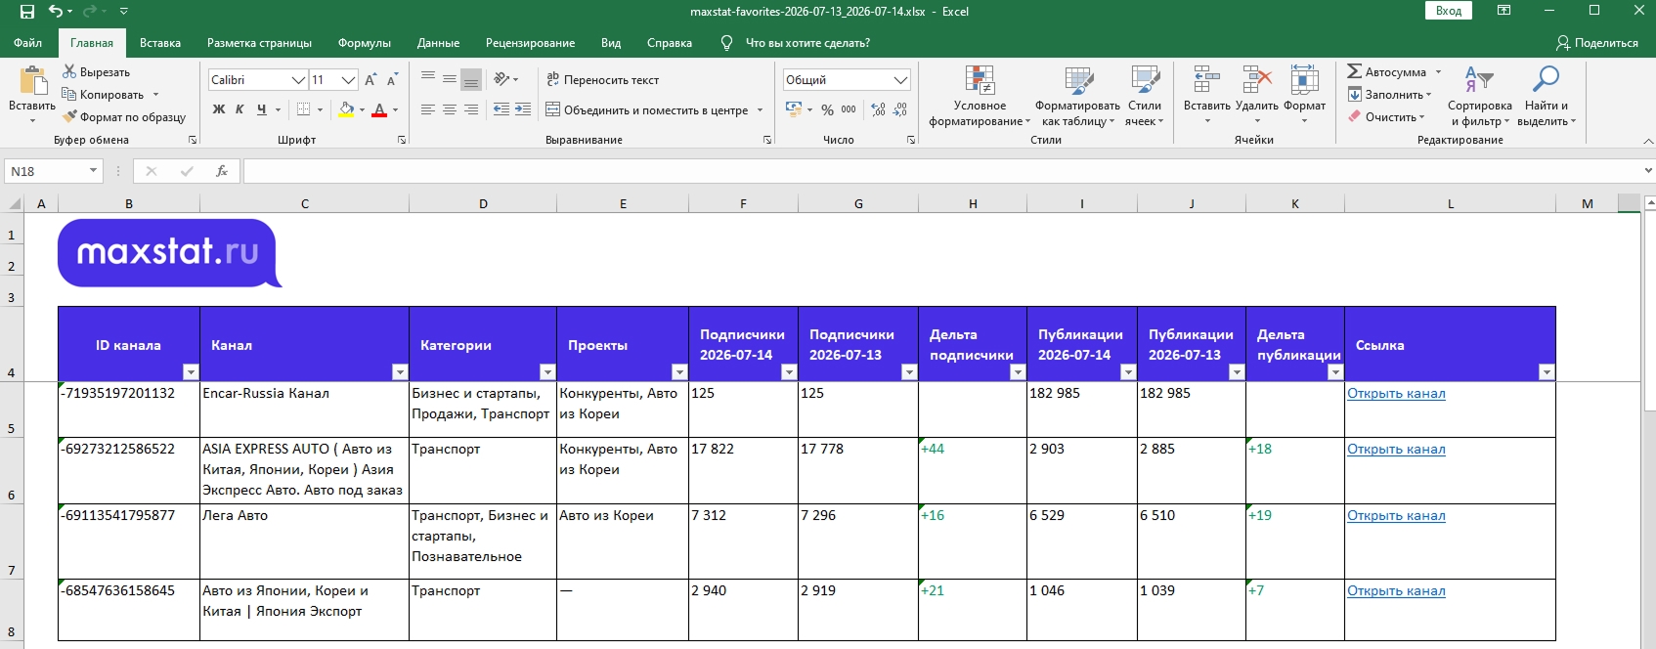The height and width of the screenshot is (649, 1656).
Task: Toggle align right
Action: 471,109
